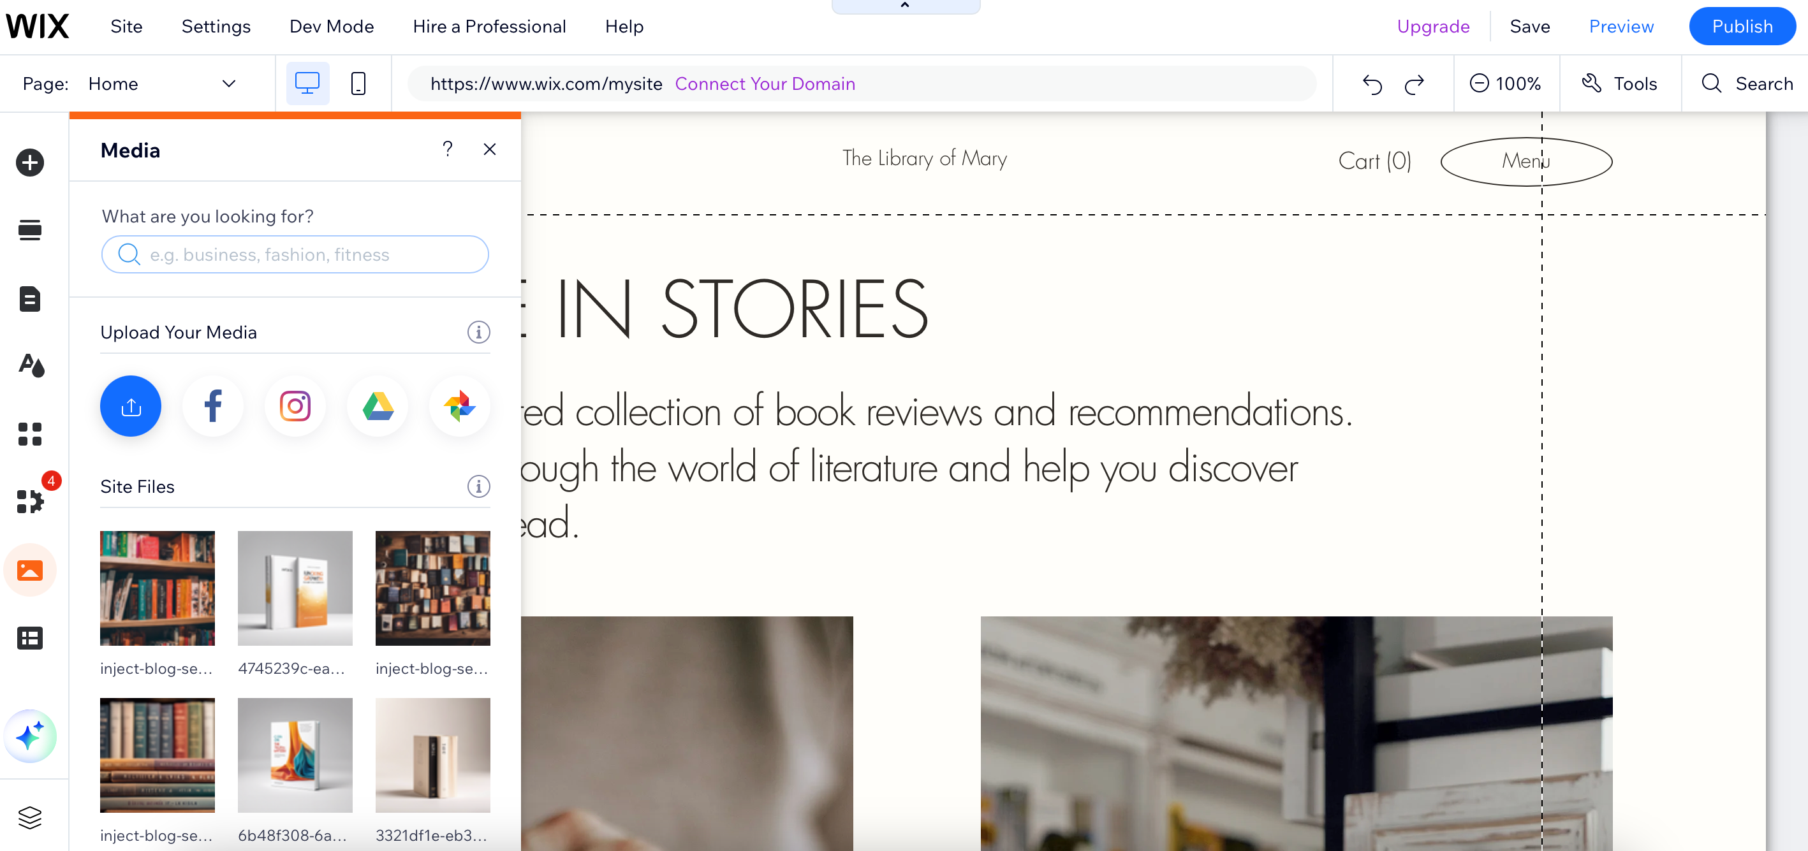Click the Upgrade link
Viewport: 1808px width, 851px height.
click(x=1433, y=27)
